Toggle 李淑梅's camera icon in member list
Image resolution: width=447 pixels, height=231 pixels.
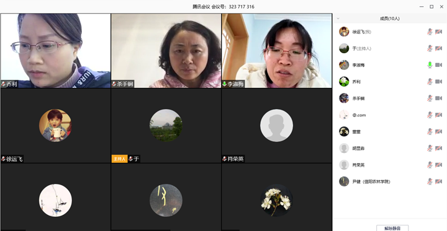click(438, 65)
